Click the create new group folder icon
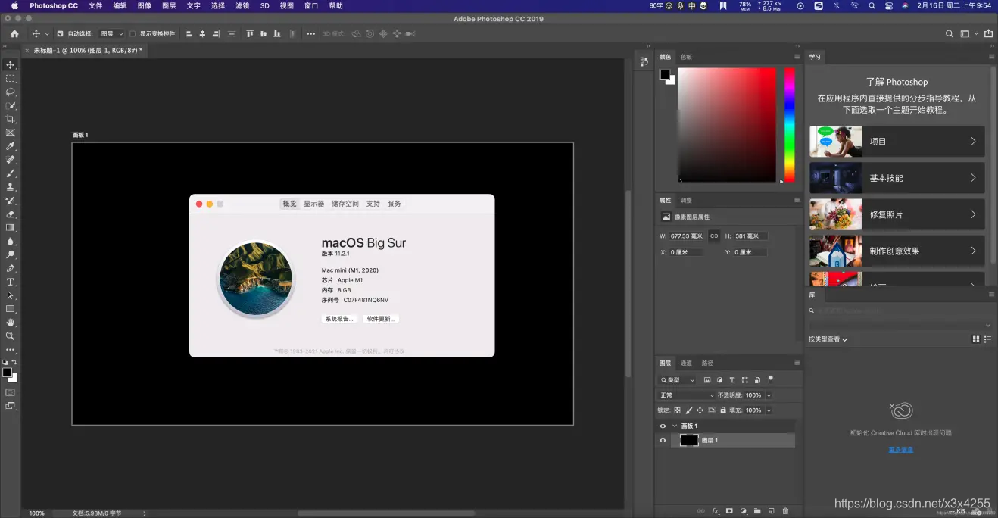Viewport: 998px width, 518px height. pyautogui.click(x=757, y=511)
